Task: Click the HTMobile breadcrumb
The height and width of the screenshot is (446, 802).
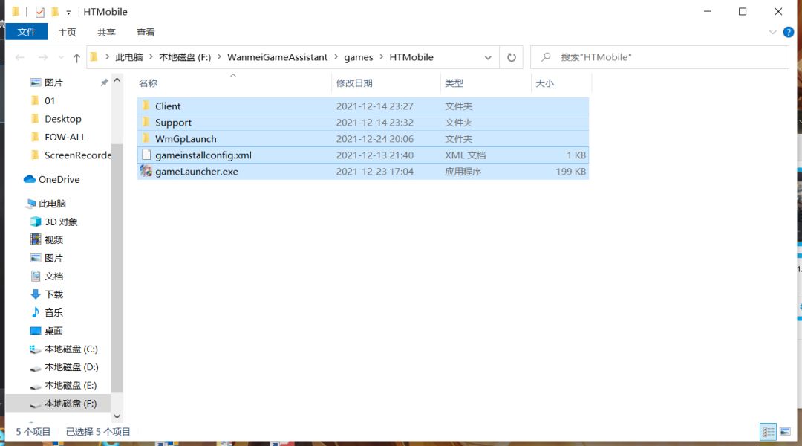Action: tap(411, 57)
